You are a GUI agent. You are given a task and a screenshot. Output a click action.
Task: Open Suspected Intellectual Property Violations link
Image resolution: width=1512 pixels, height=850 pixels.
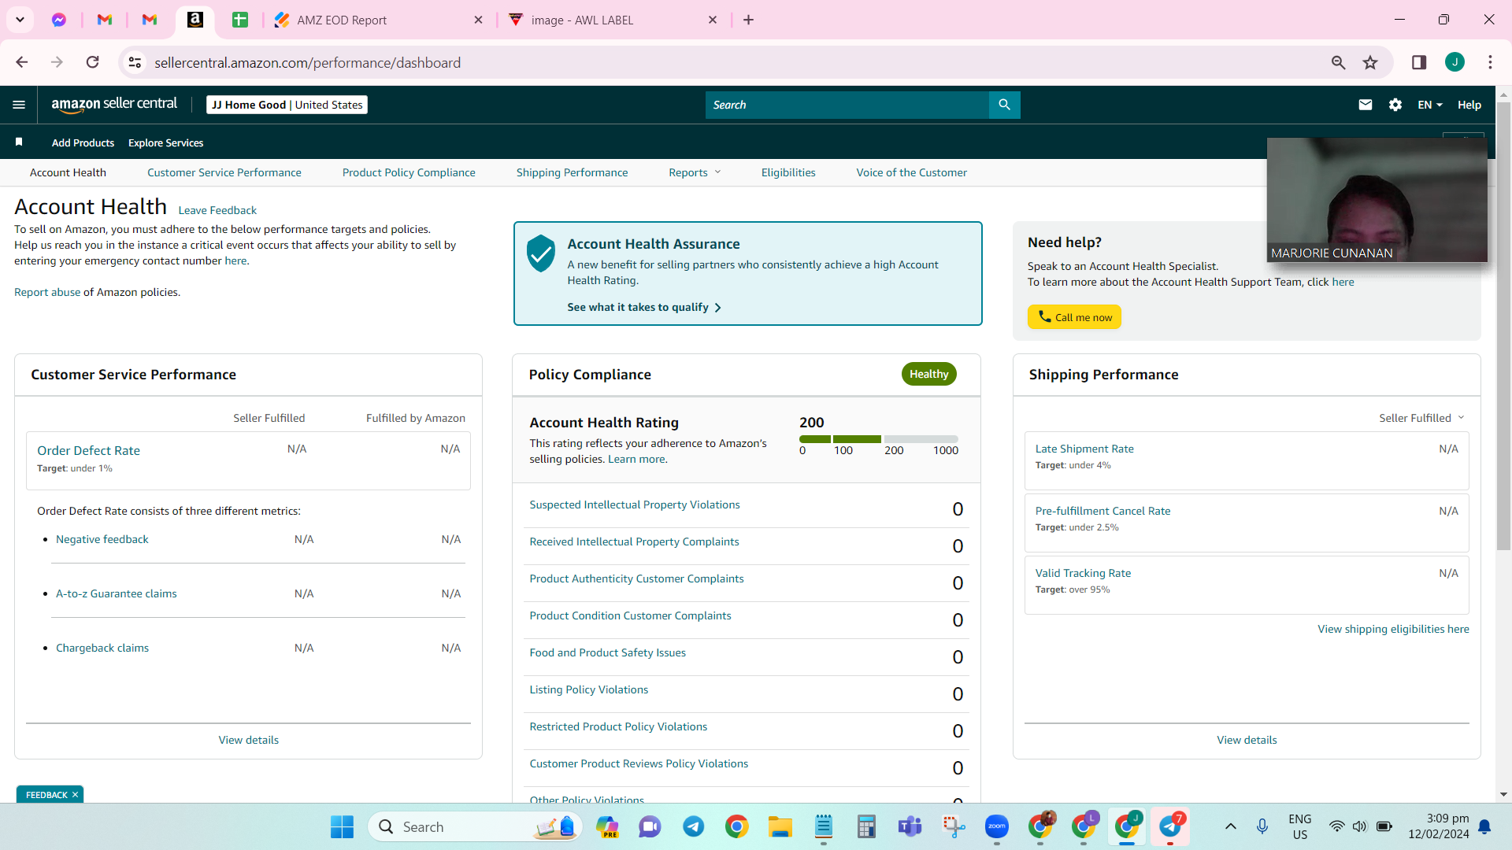pyautogui.click(x=634, y=504)
